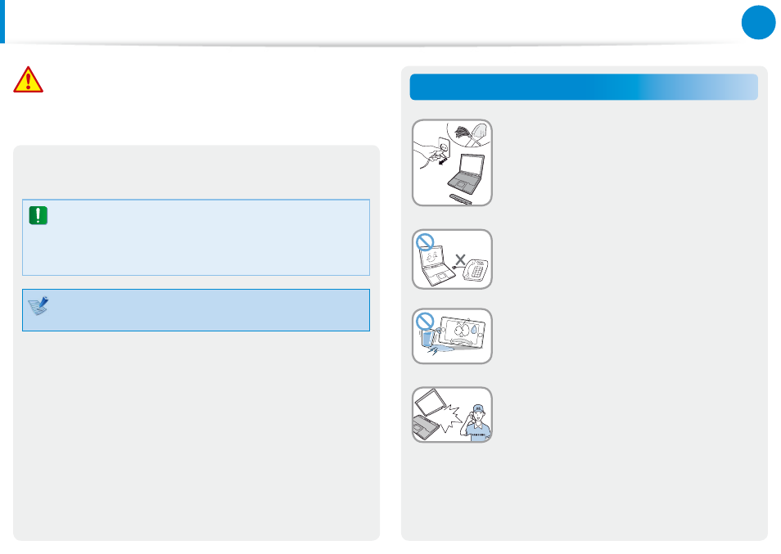Click the blue vertical tab strip at top left

(2, 21)
